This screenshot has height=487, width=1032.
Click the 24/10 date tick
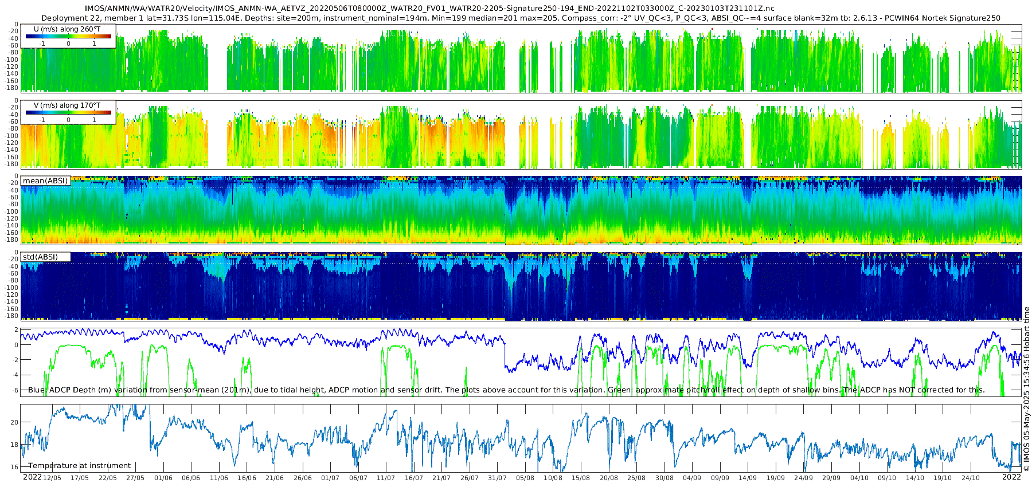971,478
